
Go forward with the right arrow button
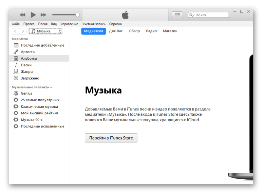click(x=23, y=31)
